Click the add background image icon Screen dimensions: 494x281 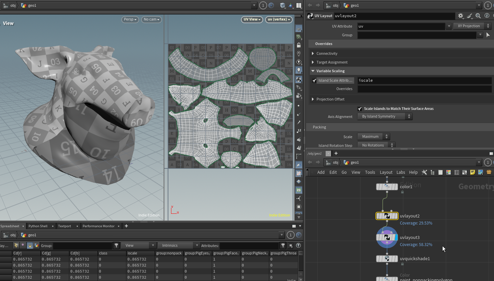[481, 172]
